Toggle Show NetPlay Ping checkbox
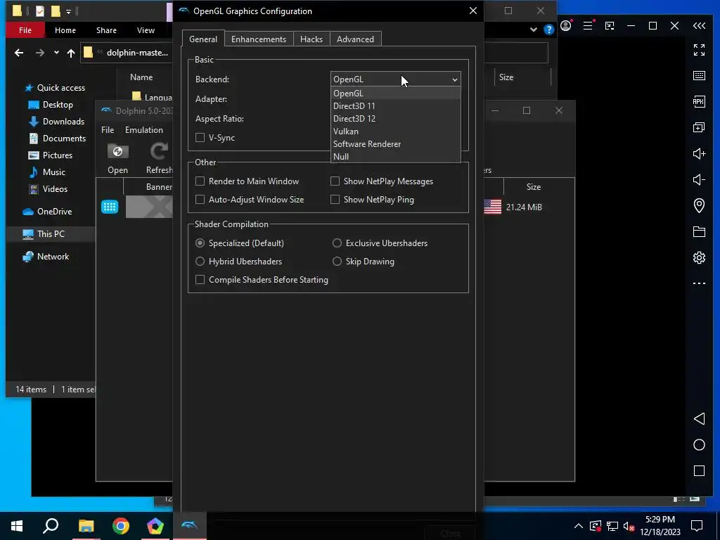The height and width of the screenshot is (540, 720). 335,199
